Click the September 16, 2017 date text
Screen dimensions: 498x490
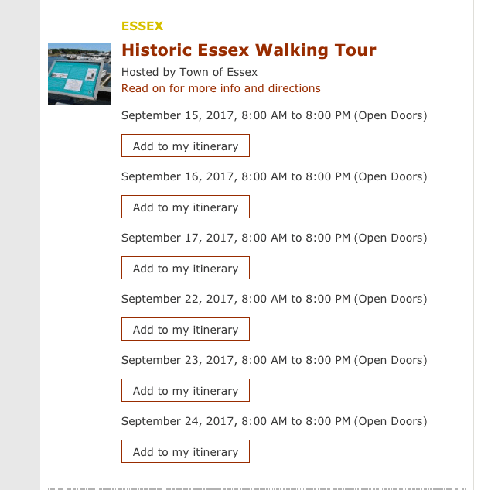(x=178, y=177)
